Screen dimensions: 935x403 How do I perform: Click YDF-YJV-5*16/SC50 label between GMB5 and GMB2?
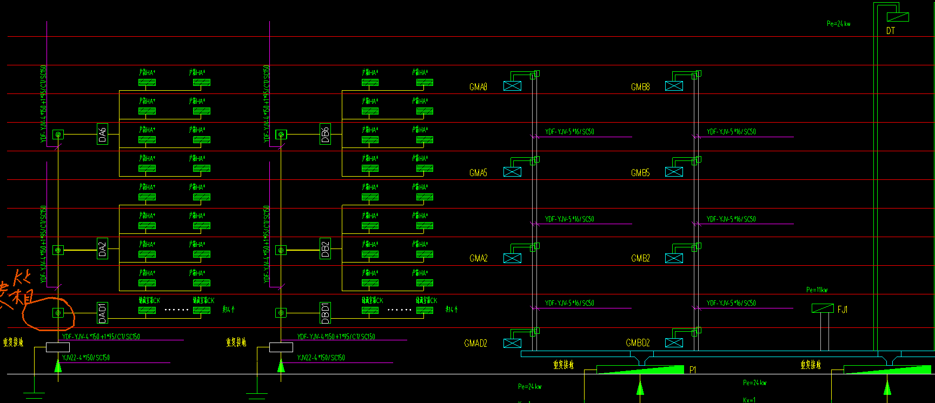(x=731, y=219)
